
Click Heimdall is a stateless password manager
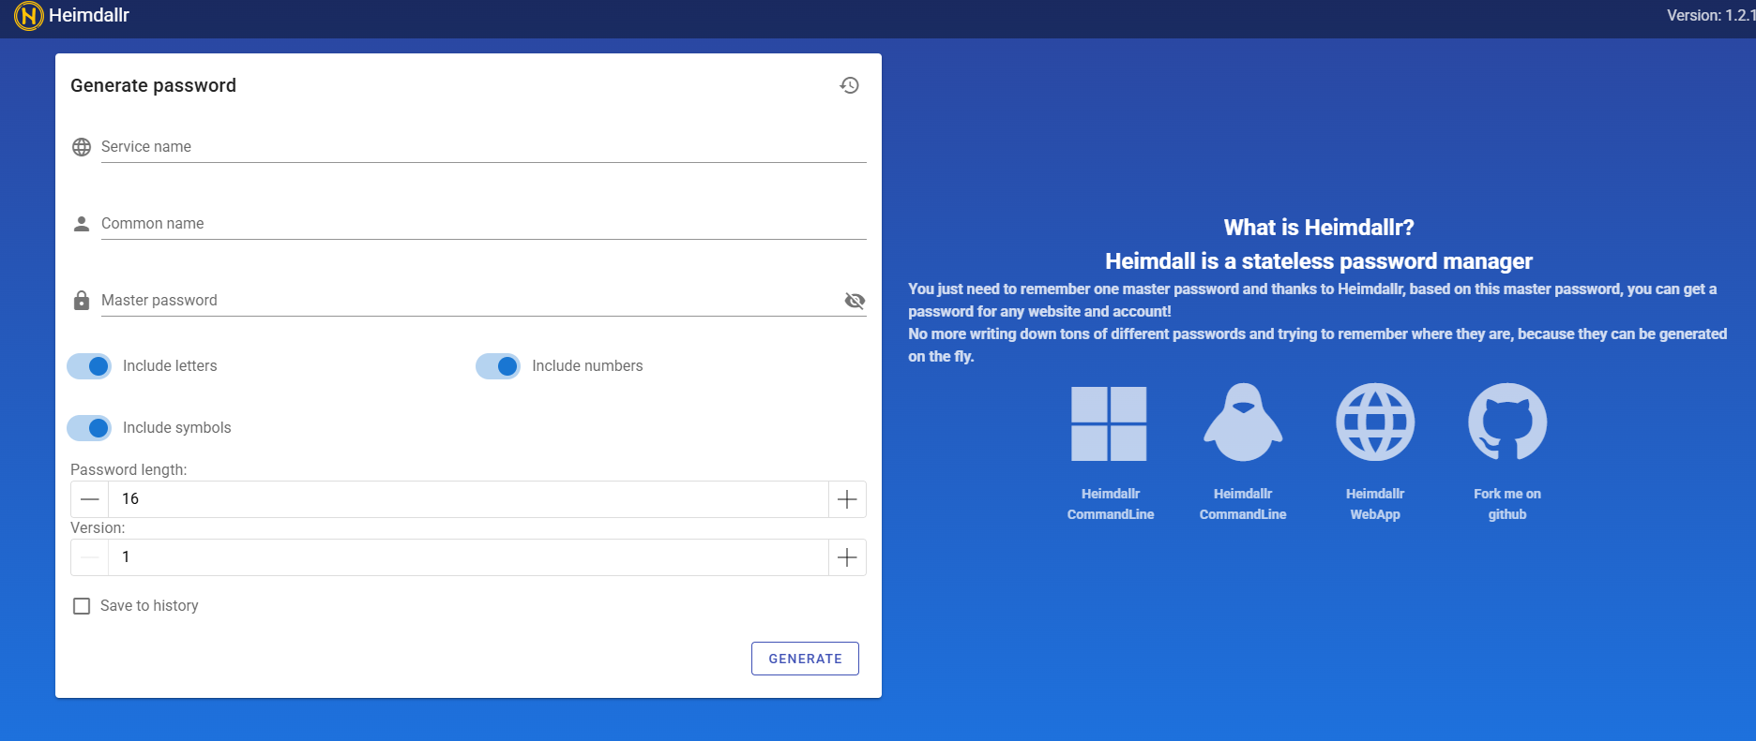(1319, 261)
